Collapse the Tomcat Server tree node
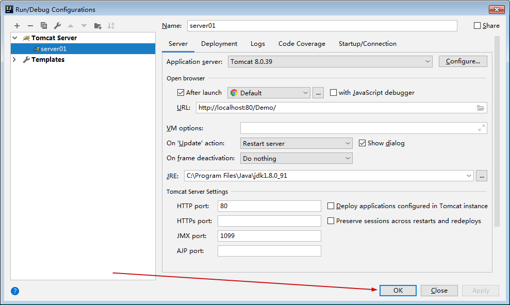 14,38
